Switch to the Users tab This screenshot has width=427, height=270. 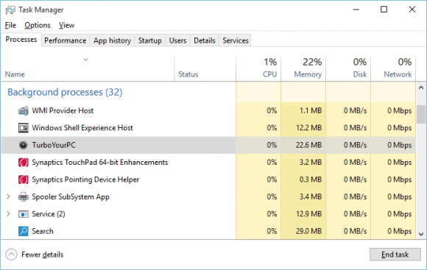[x=178, y=40]
